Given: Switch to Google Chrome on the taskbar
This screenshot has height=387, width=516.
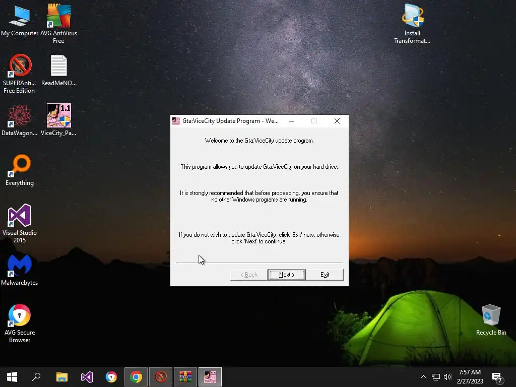Looking at the screenshot, I should (x=136, y=377).
